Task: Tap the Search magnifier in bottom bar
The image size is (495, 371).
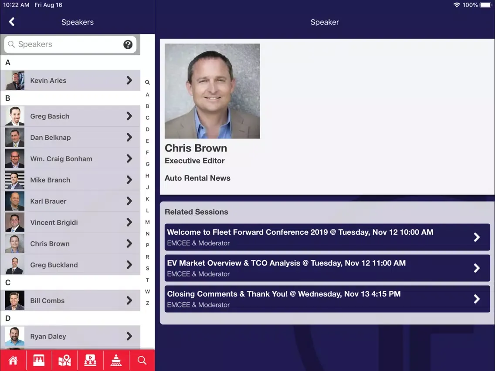Action: (142, 360)
